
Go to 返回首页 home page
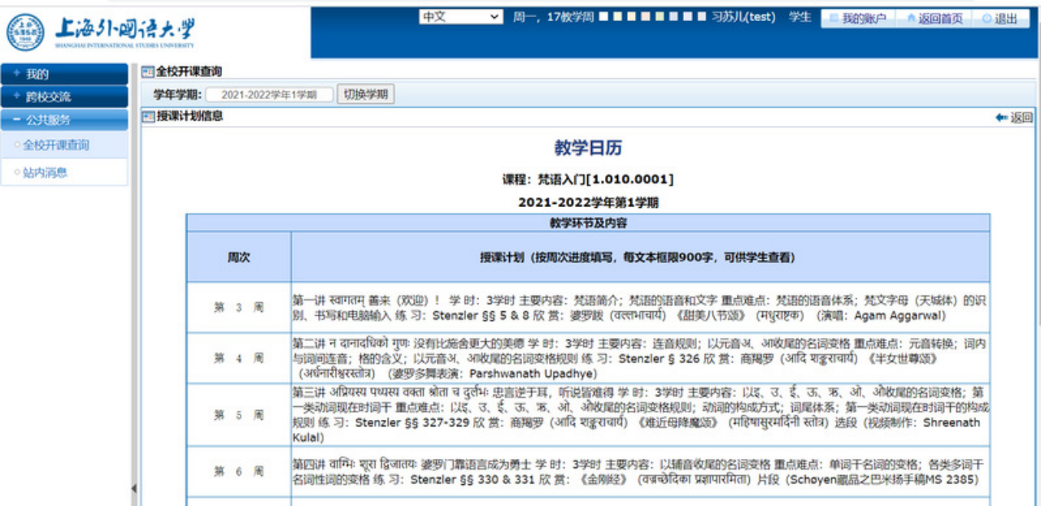click(x=934, y=19)
